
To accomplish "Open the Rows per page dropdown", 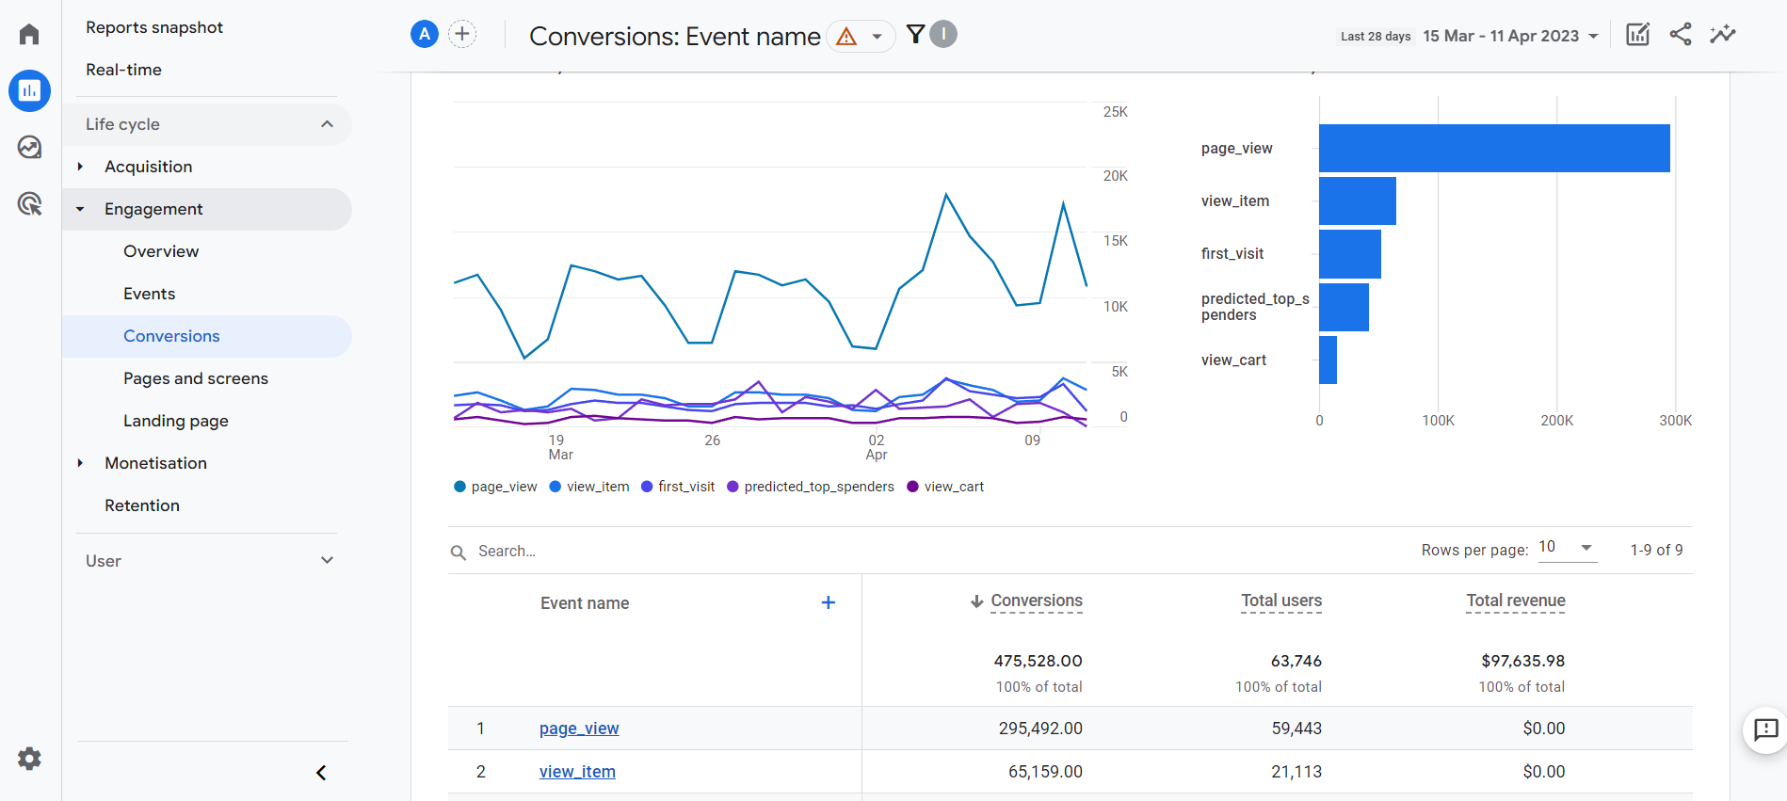I will [x=1567, y=548].
